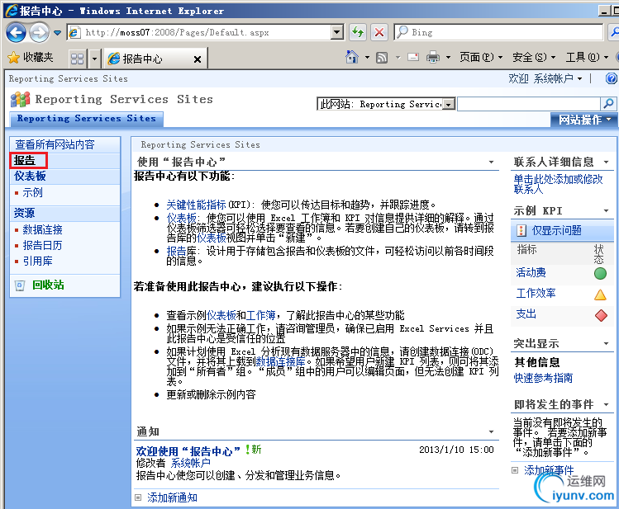Click the blue Help question mark icon

click(611, 78)
